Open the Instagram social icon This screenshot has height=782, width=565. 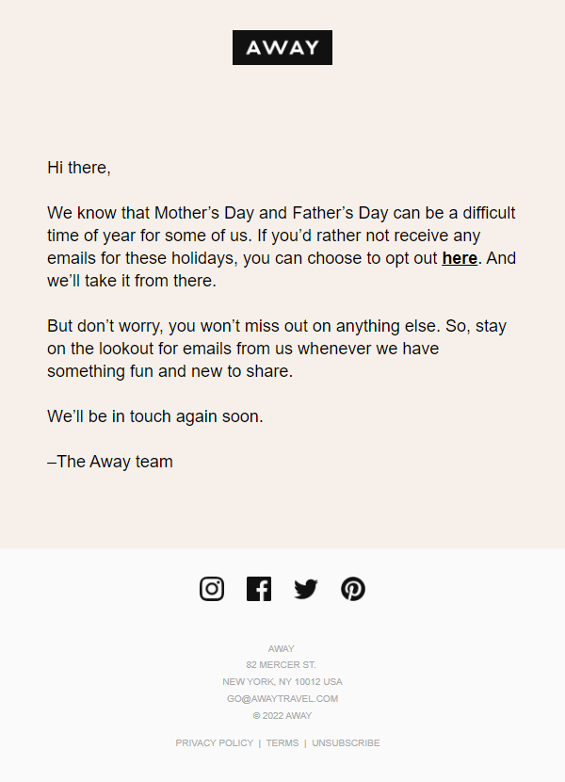(212, 589)
